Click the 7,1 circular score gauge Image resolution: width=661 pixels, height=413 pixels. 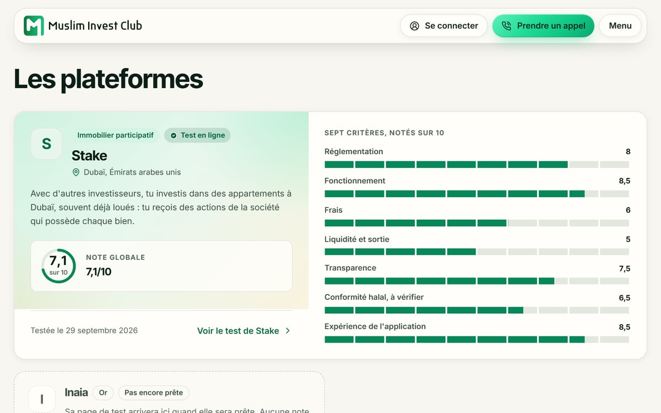click(58, 266)
